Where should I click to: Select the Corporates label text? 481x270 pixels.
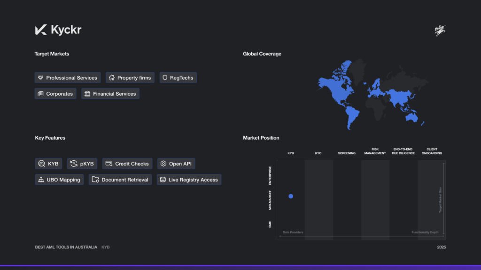60,94
